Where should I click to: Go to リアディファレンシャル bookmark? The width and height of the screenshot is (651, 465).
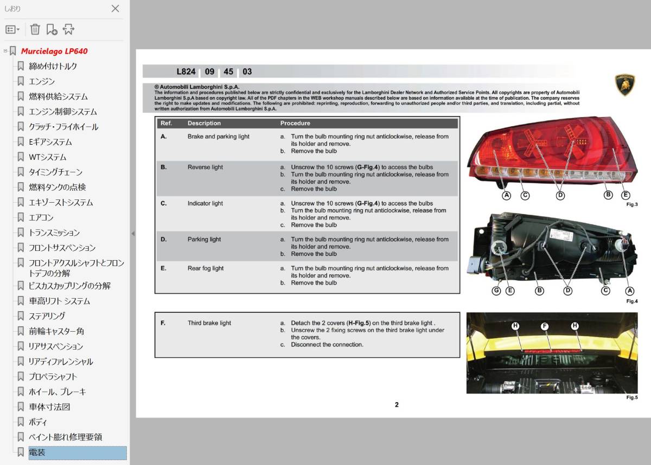click(61, 361)
